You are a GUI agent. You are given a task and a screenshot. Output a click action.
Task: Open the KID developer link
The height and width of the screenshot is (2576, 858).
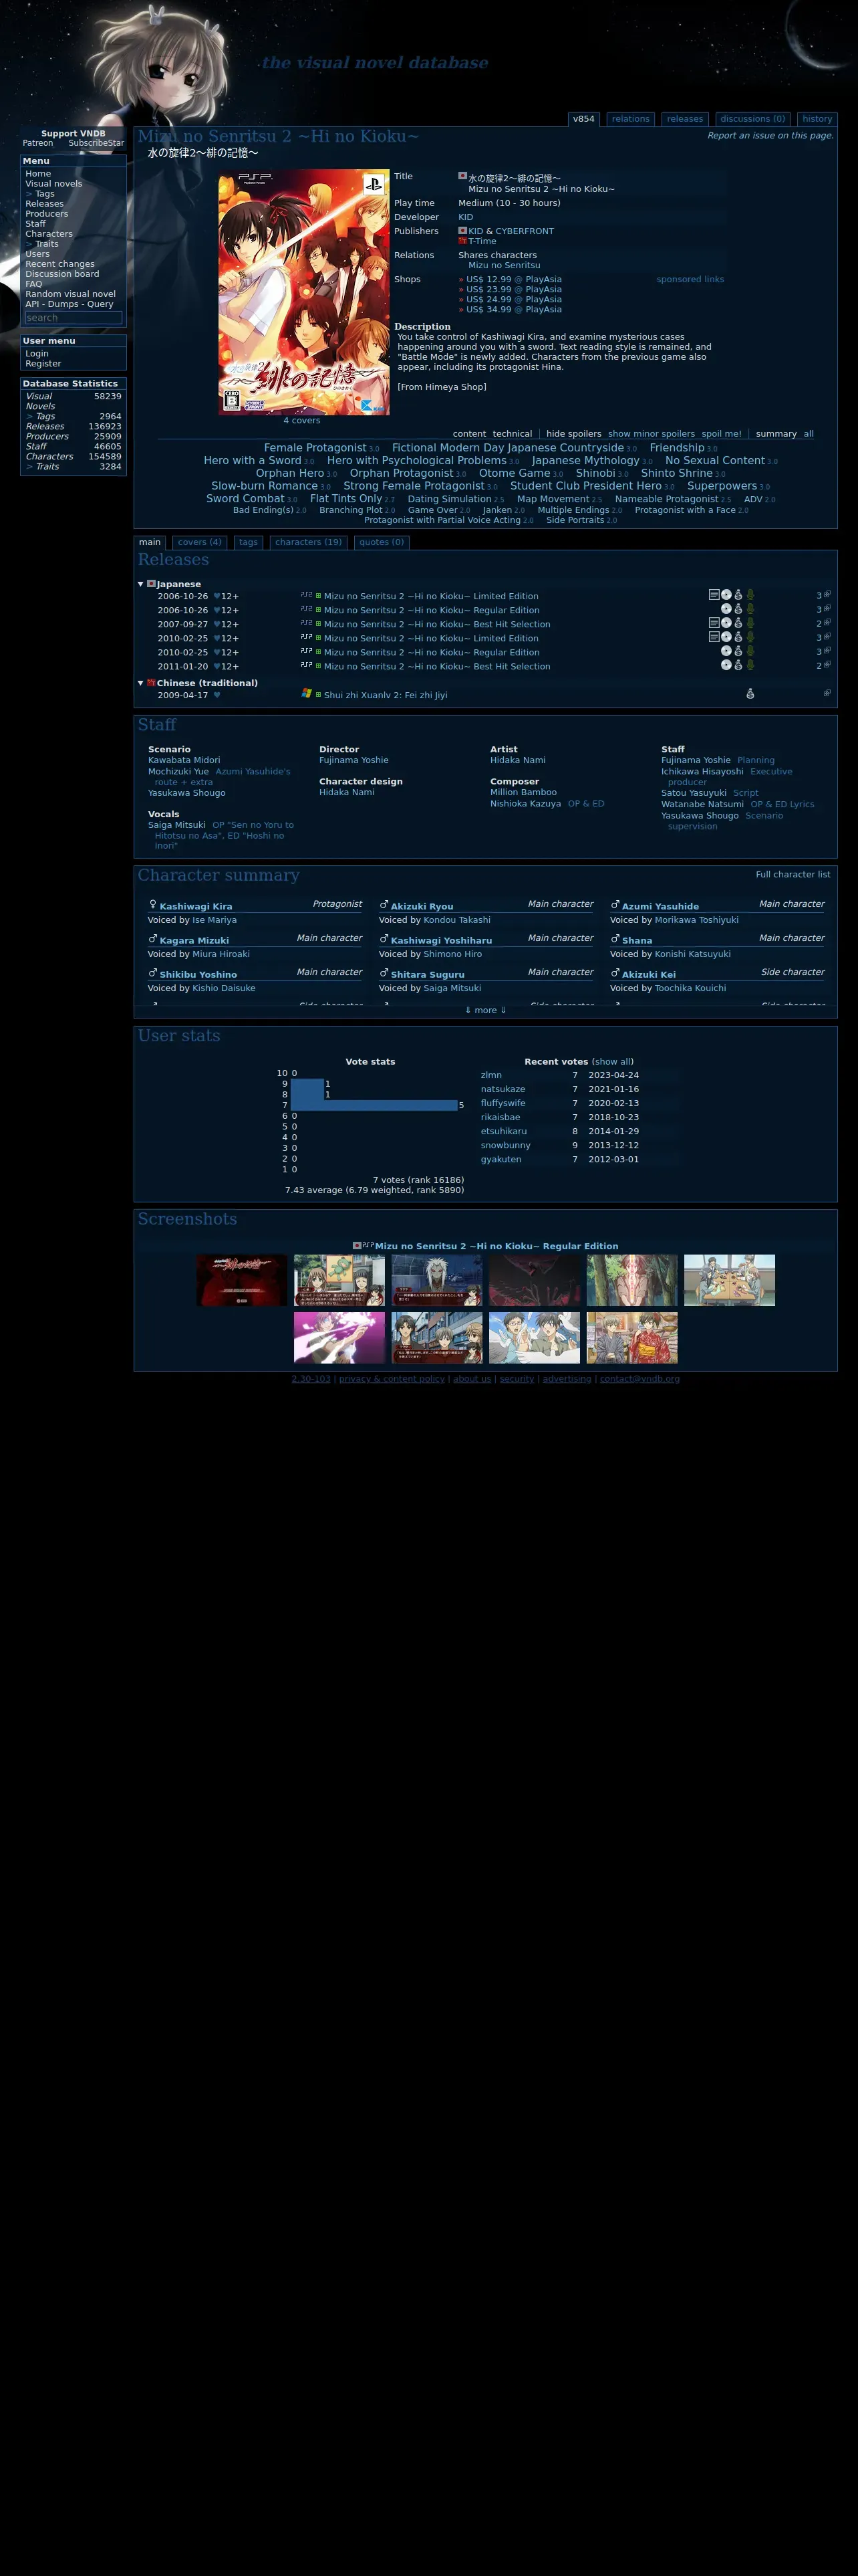466,217
